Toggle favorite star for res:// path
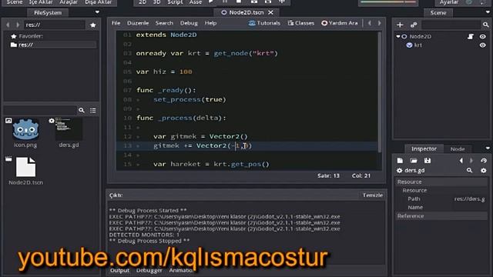Screen dimensions: 493x277 pos(92,25)
